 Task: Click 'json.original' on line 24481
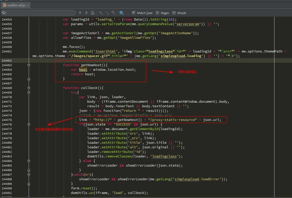(155, 147)
